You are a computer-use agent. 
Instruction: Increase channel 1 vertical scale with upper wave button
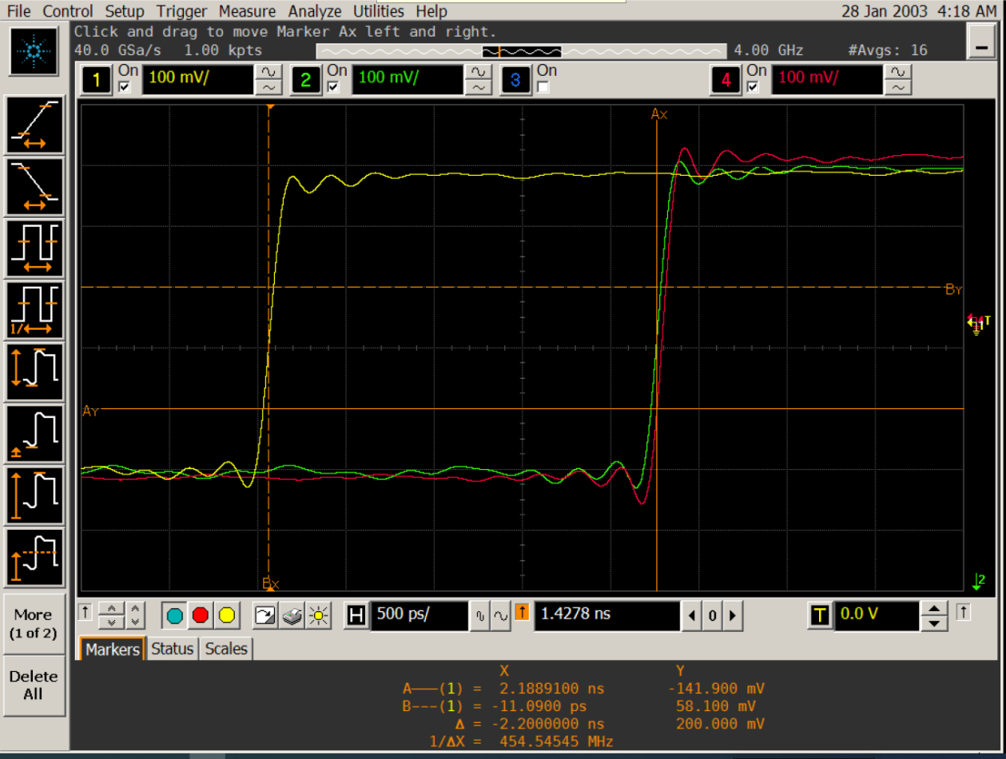point(268,73)
